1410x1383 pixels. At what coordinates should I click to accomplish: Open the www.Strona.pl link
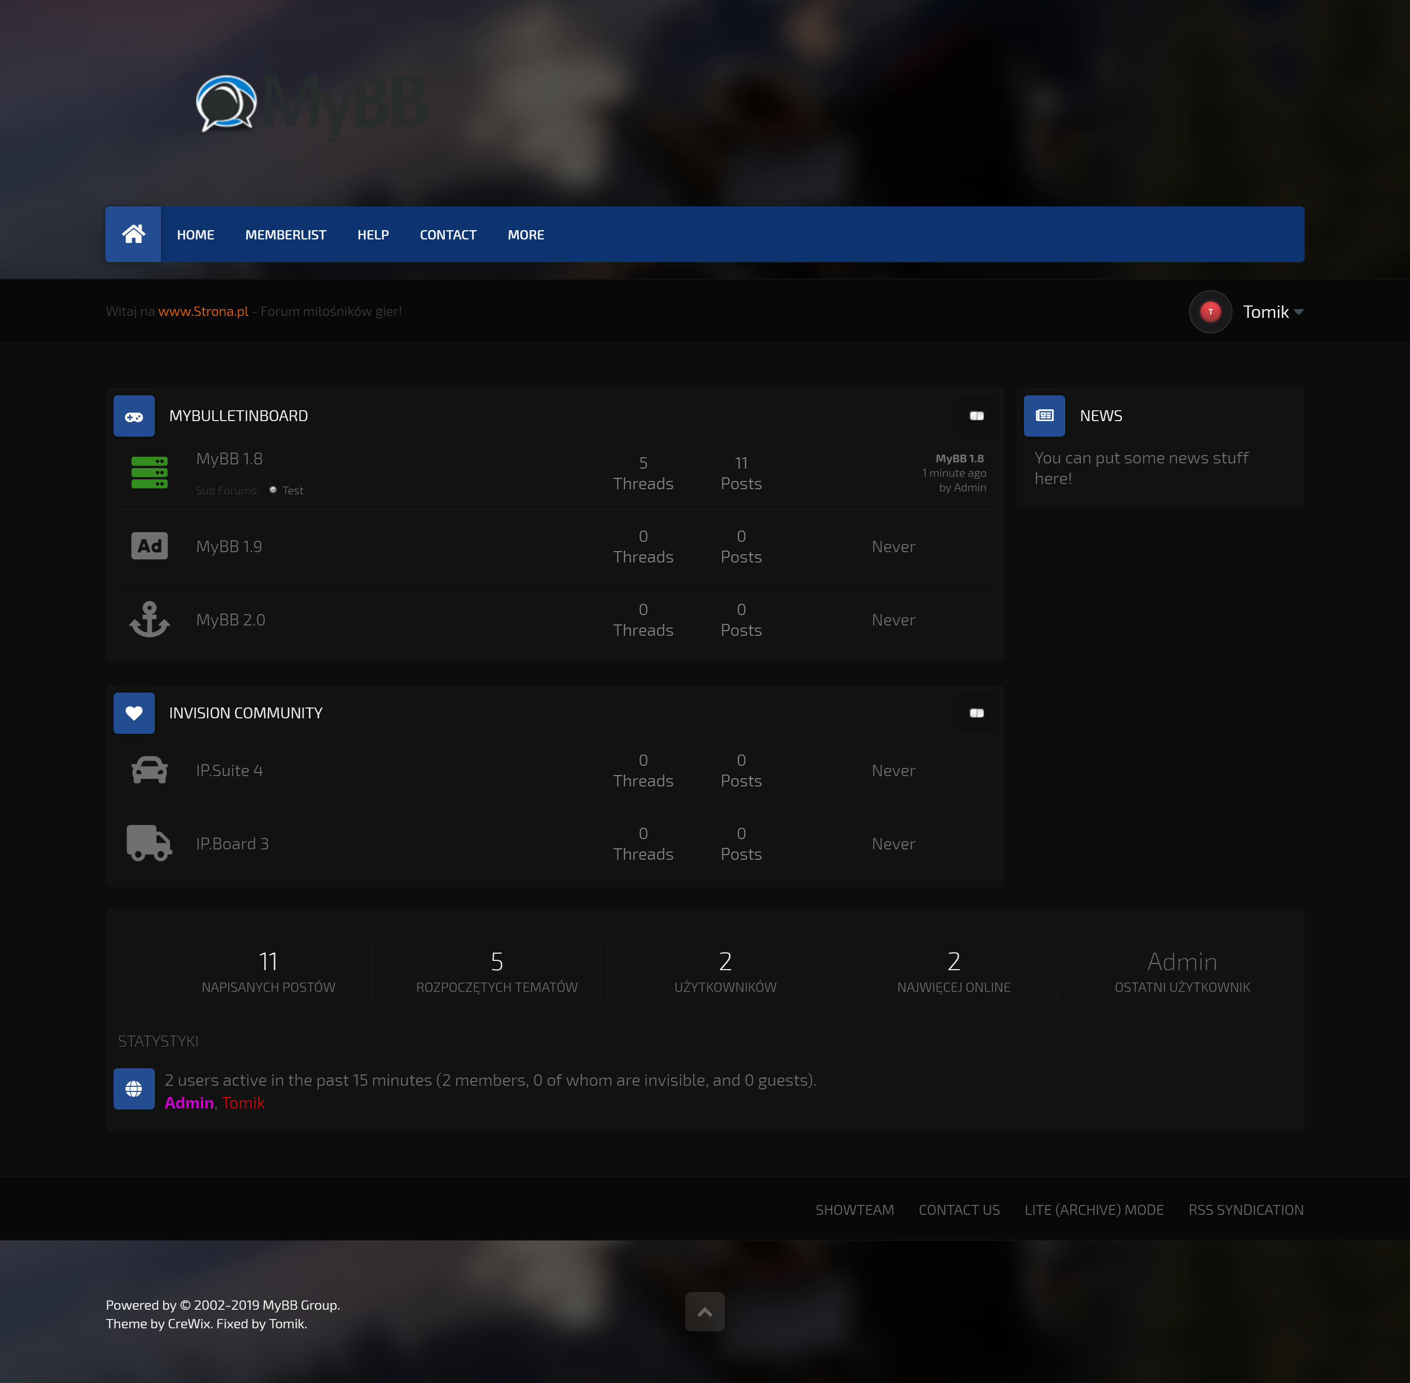203,312
